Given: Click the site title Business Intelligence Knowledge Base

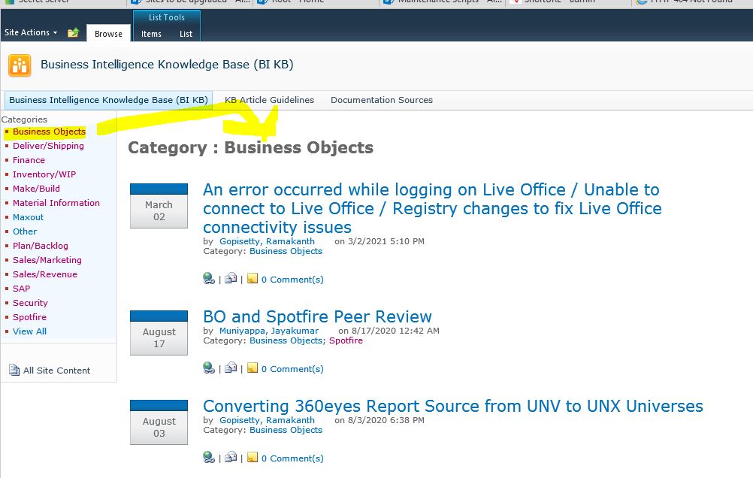Looking at the screenshot, I should (167, 65).
